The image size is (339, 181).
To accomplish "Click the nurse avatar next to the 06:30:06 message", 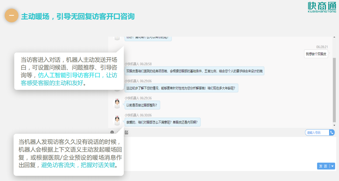I will (117, 120).
